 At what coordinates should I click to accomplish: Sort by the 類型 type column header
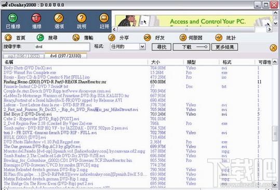click(x=201, y=62)
